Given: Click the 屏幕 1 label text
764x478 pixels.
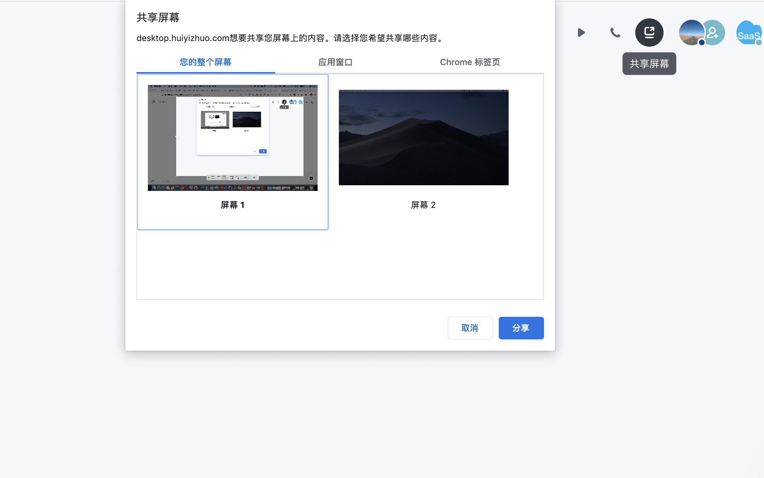Looking at the screenshot, I should [x=232, y=205].
